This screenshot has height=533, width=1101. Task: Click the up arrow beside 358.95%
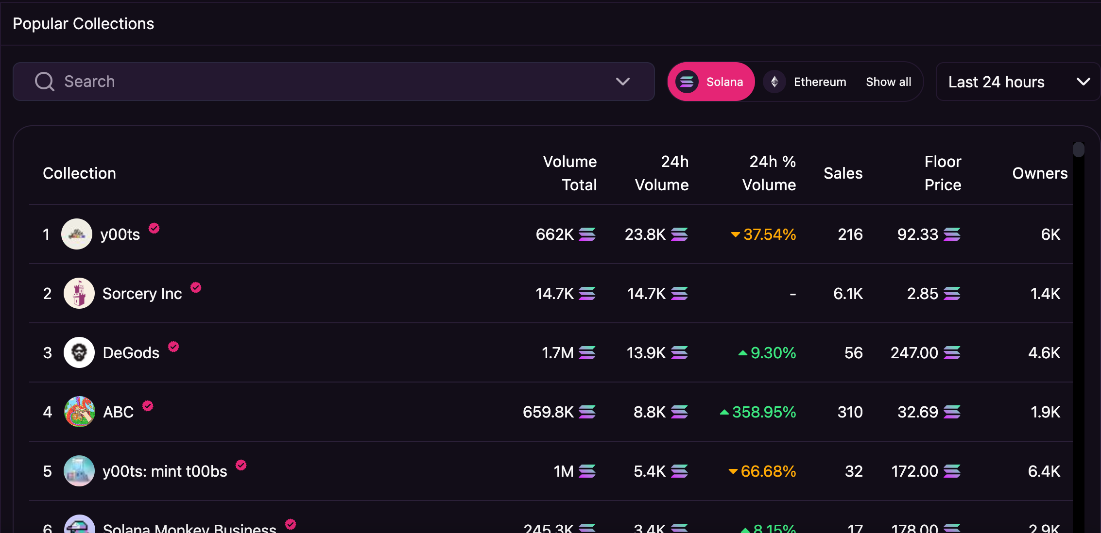(724, 412)
